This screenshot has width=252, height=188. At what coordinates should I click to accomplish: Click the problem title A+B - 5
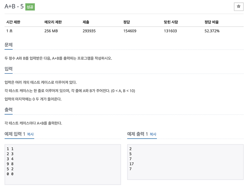[x=13, y=6]
